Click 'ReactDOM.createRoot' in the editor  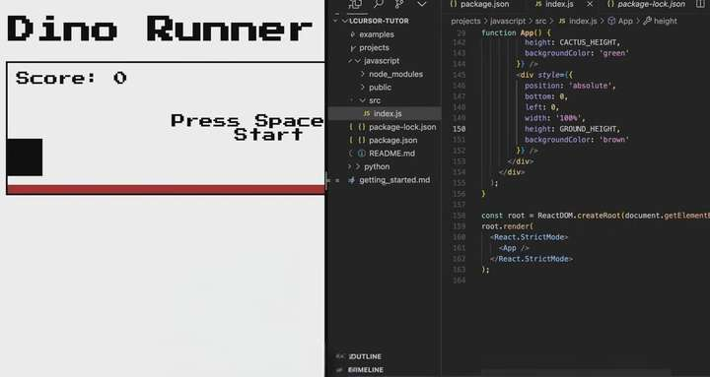(x=578, y=216)
